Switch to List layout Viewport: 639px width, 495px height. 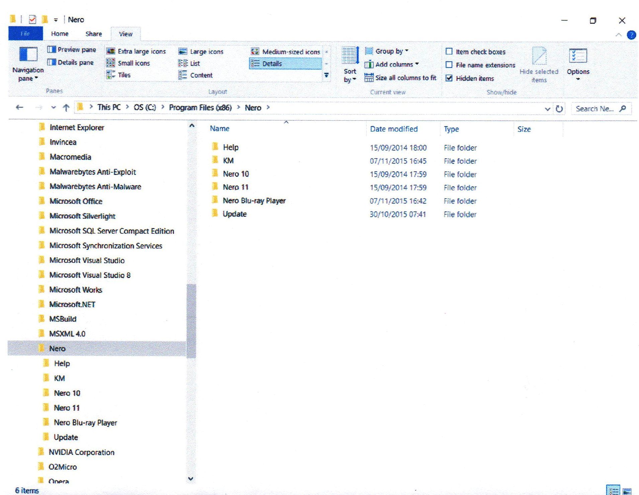pyautogui.click(x=189, y=63)
